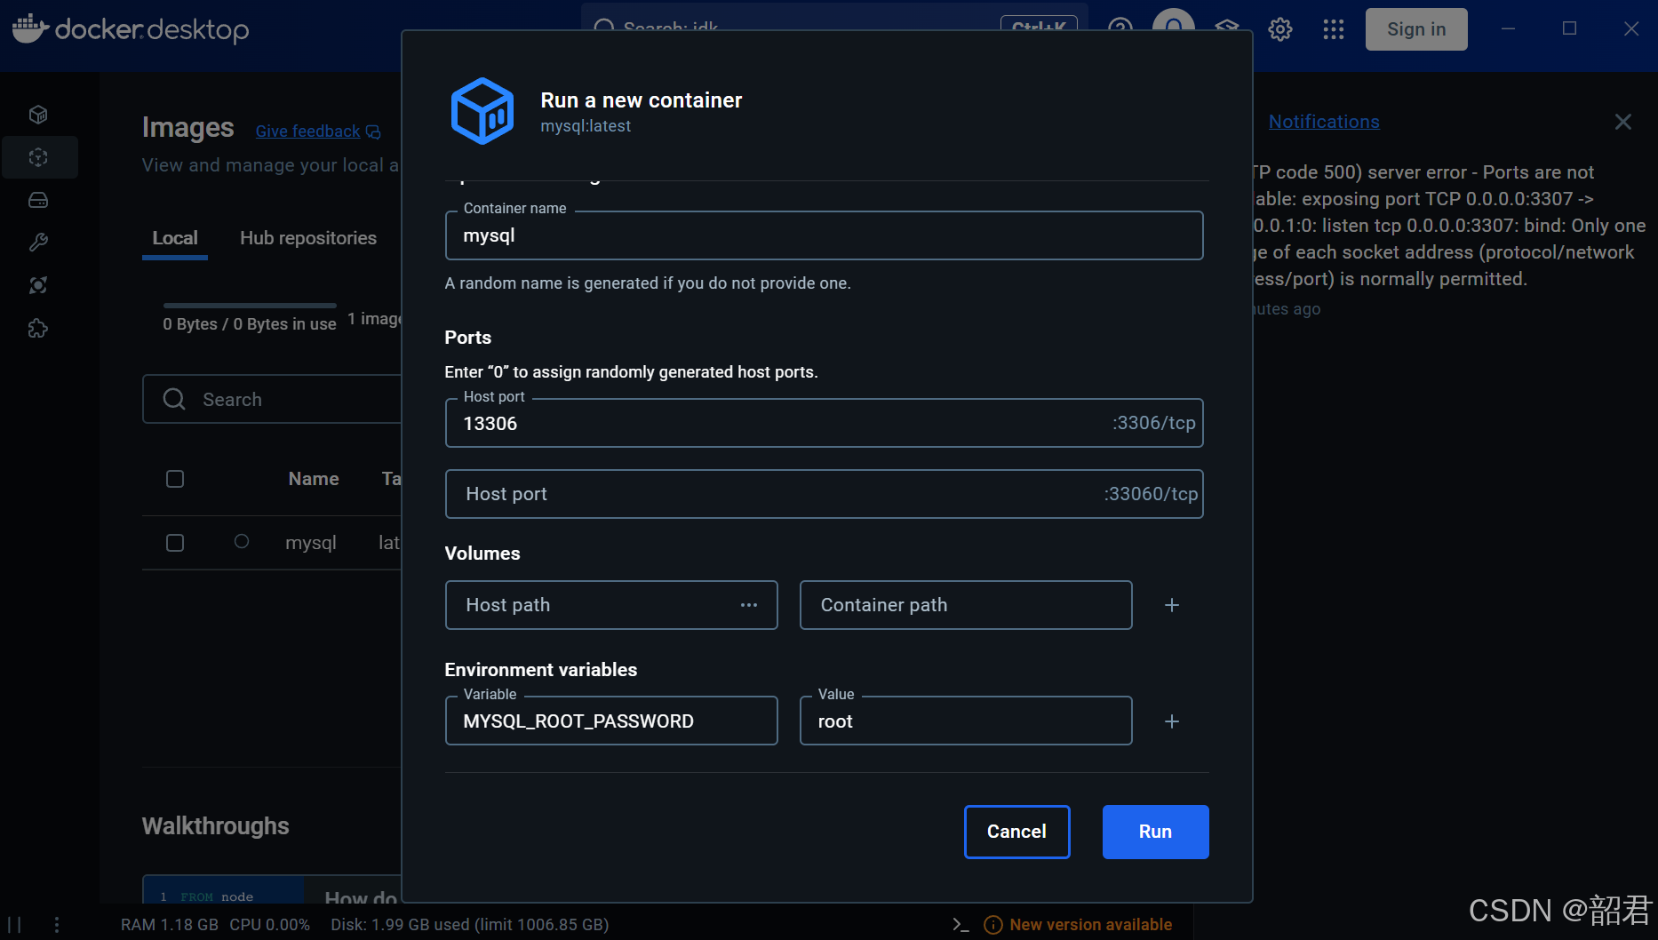Close the Notifications panel
The width and height of the screenshot is (1658, 940).
coord(1623,122)
